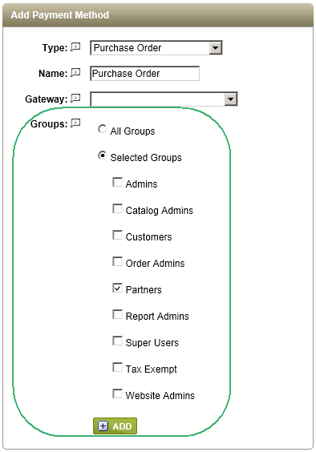The image size is (316, 452).
Task: Click the green ADD button
Action: pyautogui.click(x=115, y=426)
